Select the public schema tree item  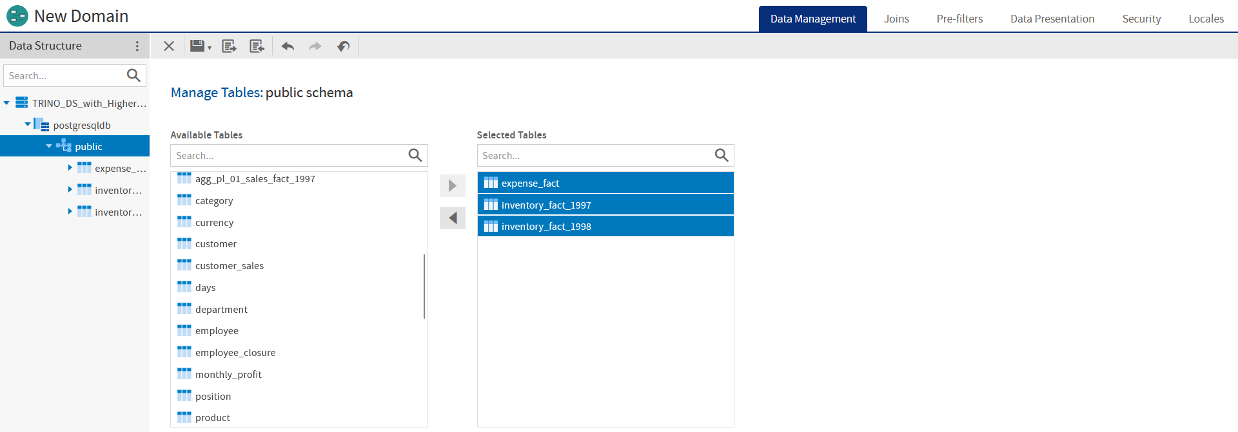tap(75, 146)
